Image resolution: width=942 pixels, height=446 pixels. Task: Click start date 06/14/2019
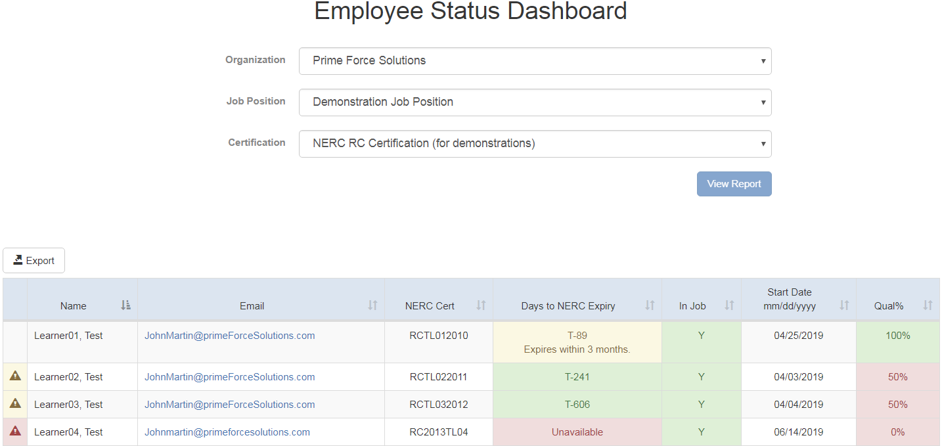pyautogui.click(x=799, y=432)
